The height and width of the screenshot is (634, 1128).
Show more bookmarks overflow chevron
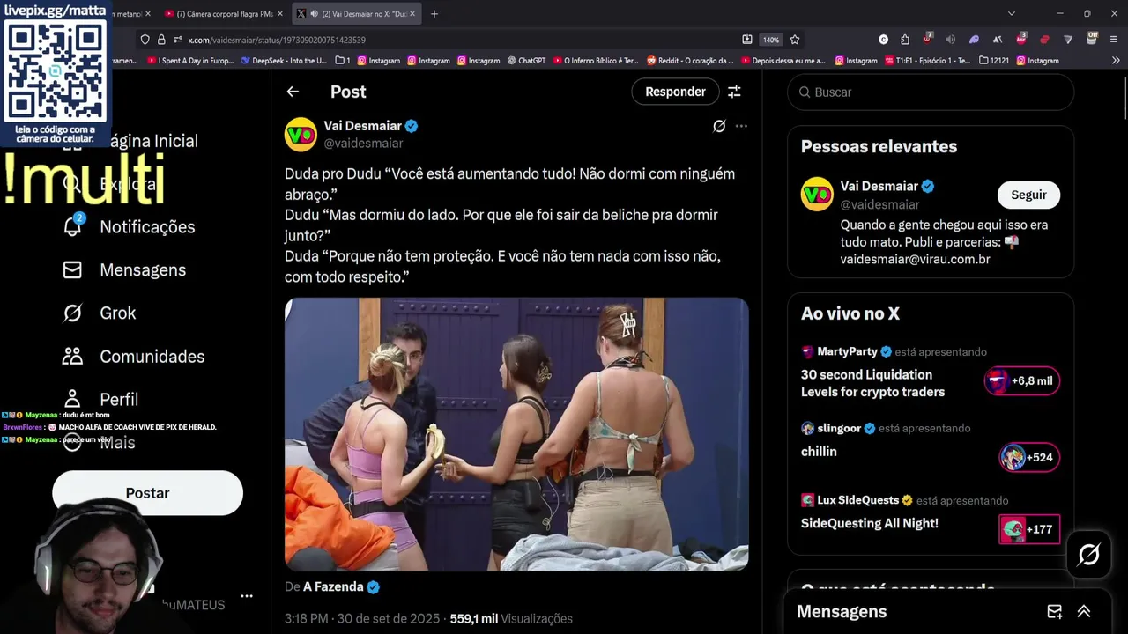pos(1116,61)
